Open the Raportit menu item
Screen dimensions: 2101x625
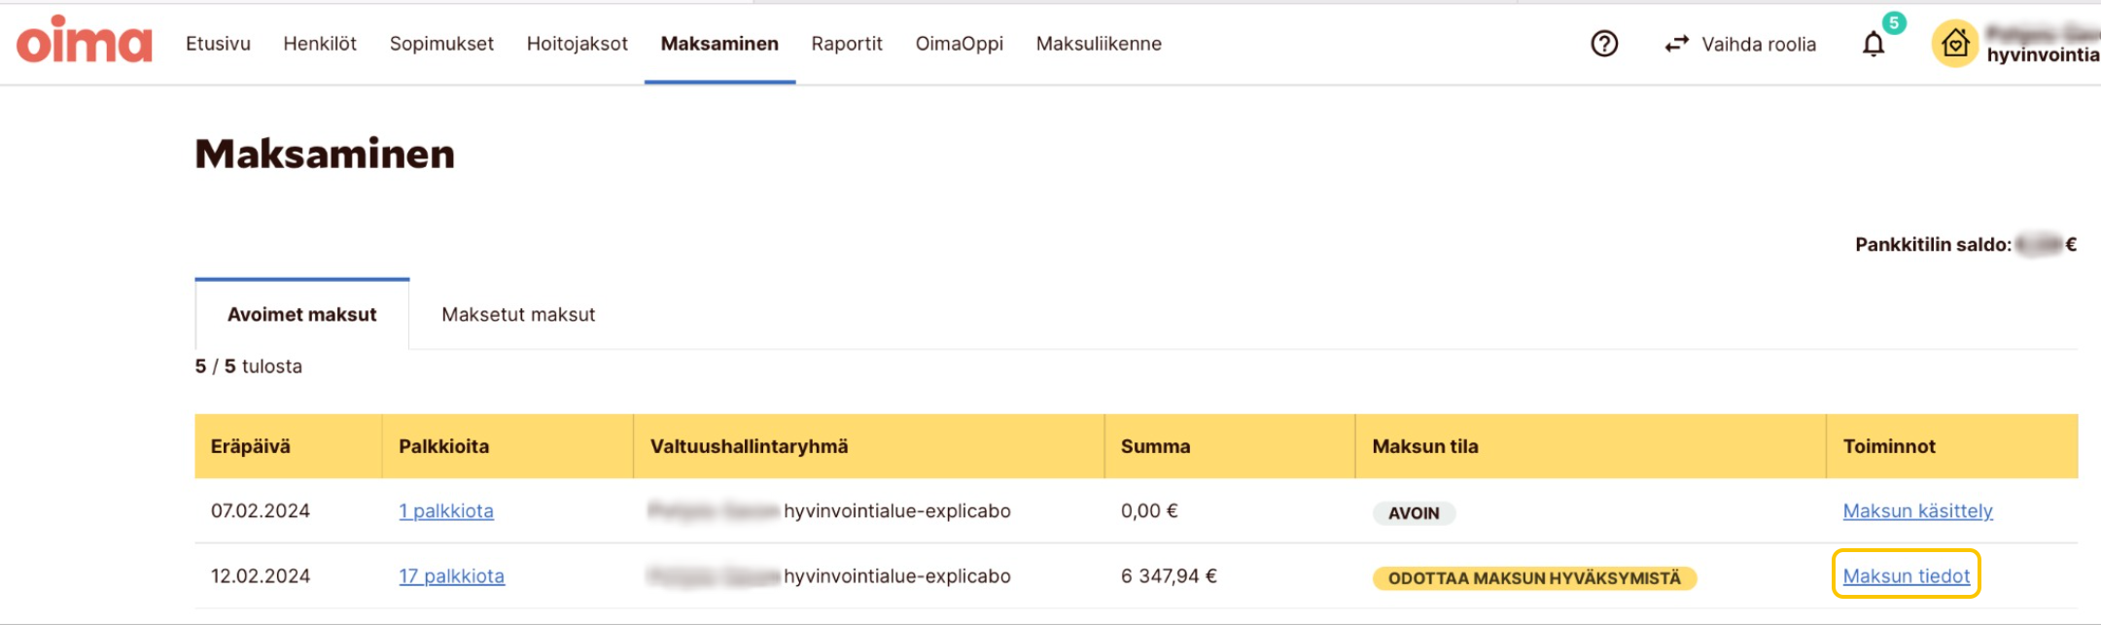pos(847,44)
